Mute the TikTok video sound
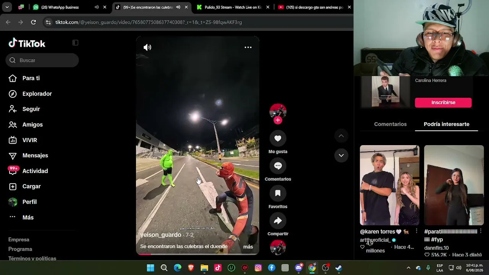Screen dimensions: 489x275 (147, 47)
